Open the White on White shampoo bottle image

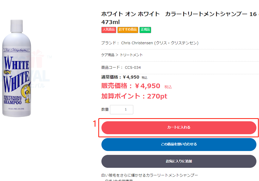tap(17, 68)
